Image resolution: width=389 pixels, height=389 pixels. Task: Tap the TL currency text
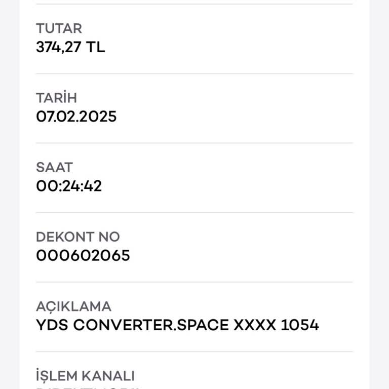(x=95, y=47)
